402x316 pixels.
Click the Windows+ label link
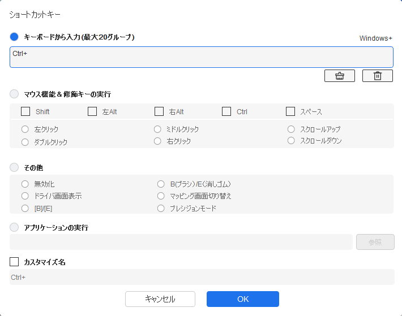(x=376, y=38)
